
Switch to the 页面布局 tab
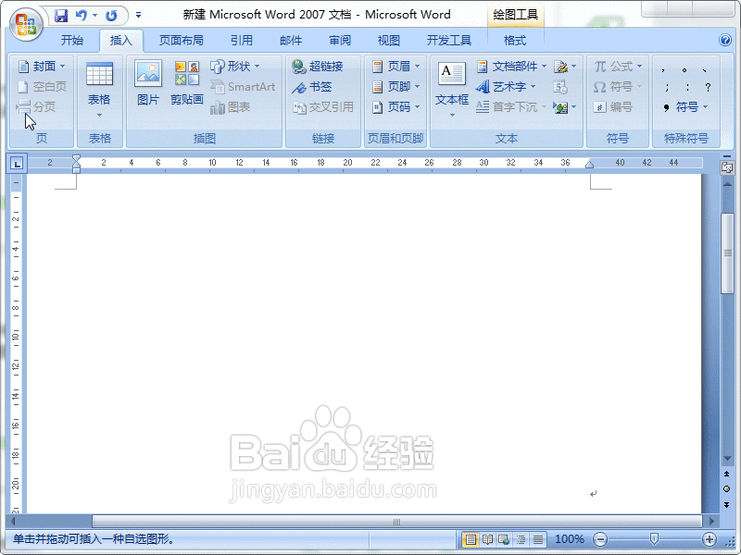point(181,41)
